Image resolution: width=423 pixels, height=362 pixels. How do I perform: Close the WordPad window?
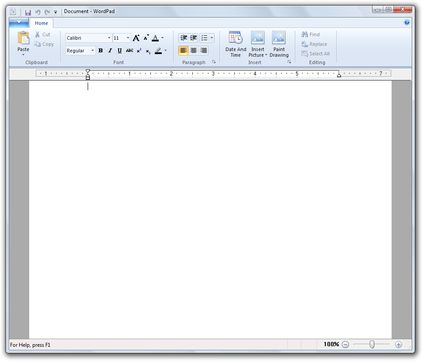click(x=403, y=10)
